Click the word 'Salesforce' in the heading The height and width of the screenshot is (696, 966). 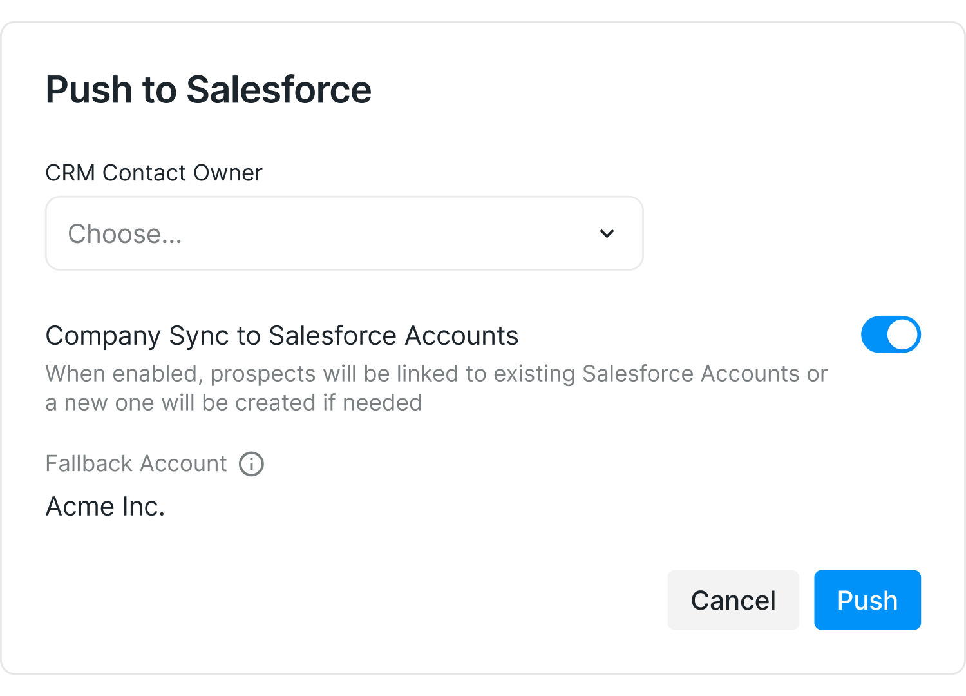tap(278, 90)
